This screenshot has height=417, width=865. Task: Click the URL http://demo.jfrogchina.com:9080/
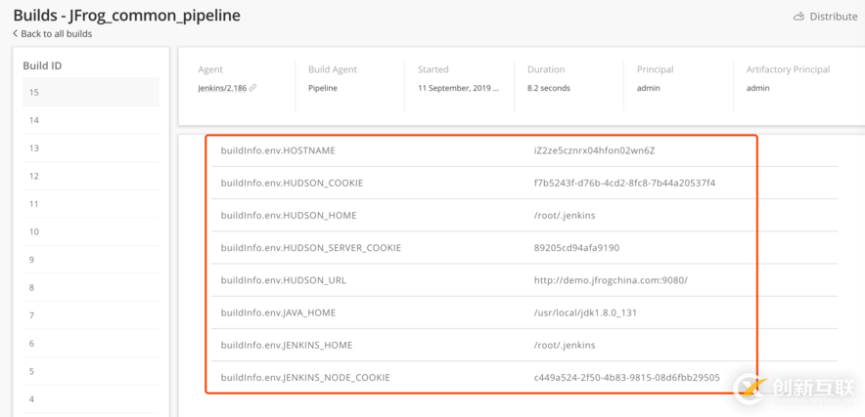[611, 280]
